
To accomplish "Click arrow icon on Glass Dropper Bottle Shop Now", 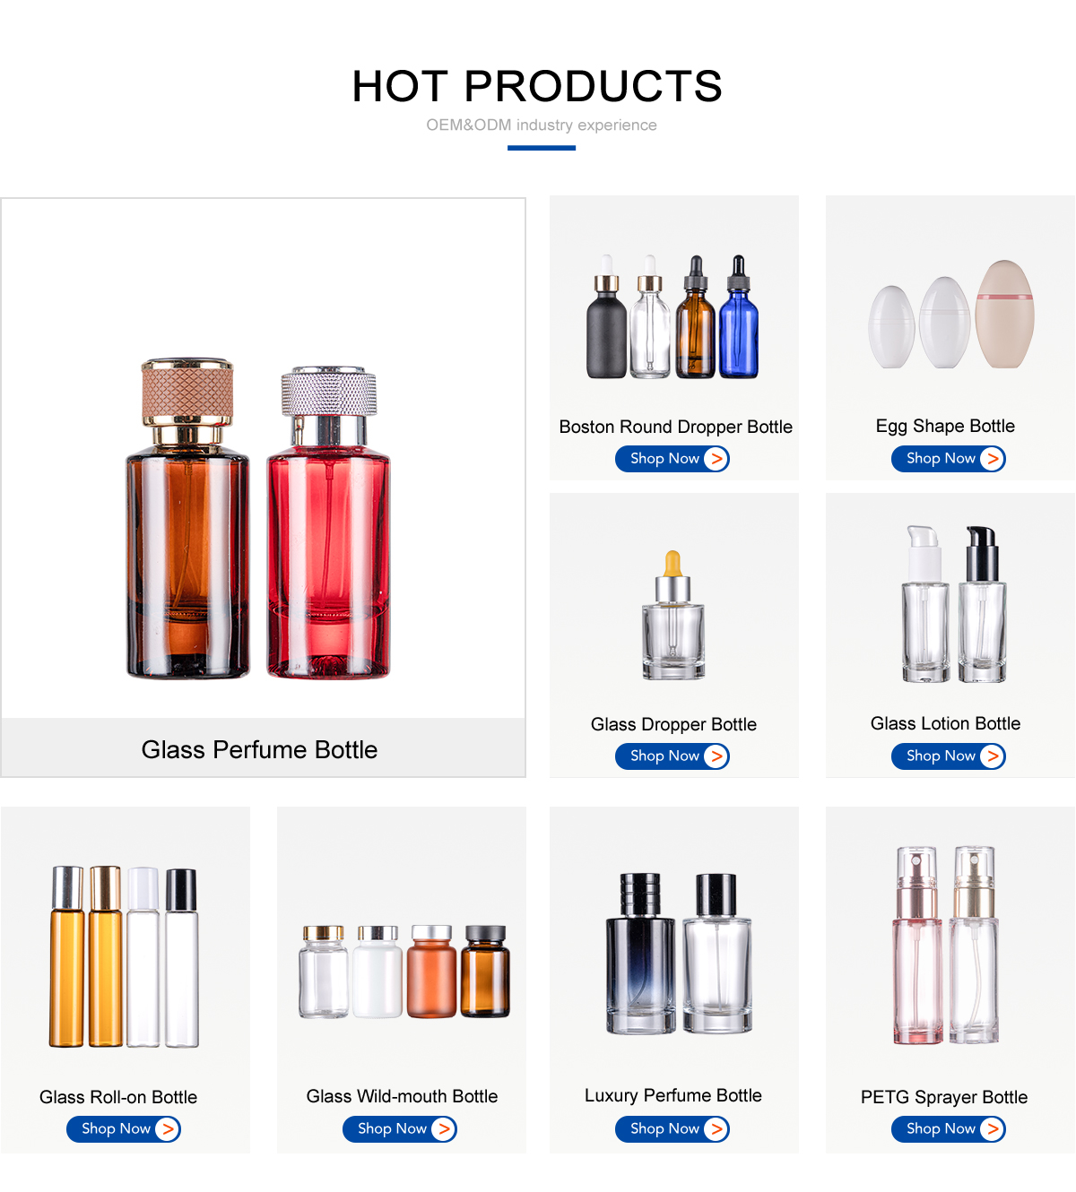I will click(716, 756).
